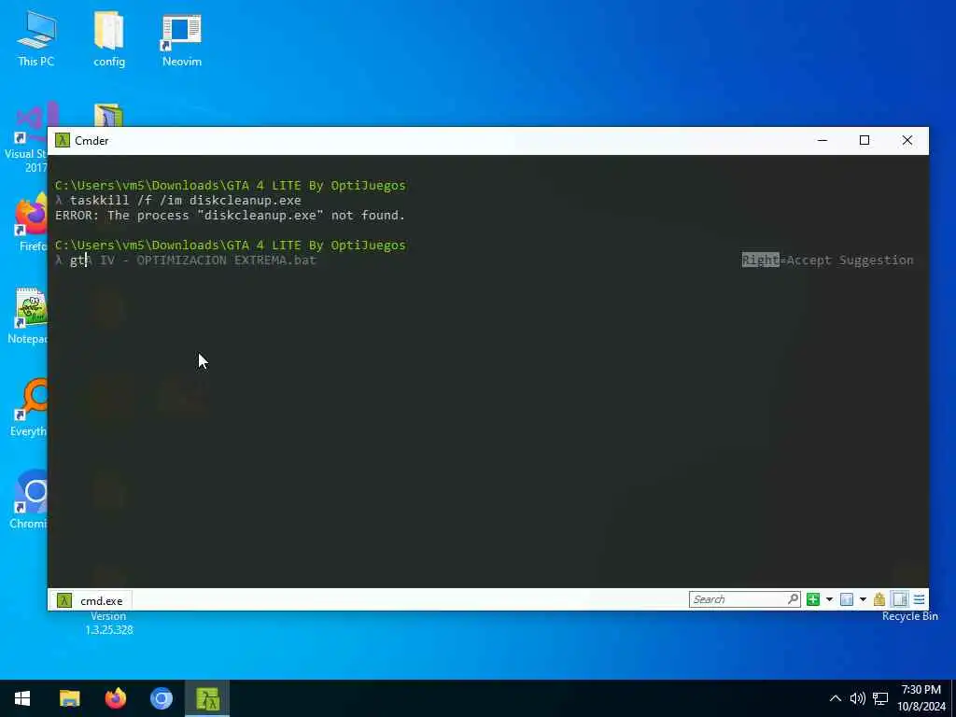Open the network status tray icon

tap(879, 698)
